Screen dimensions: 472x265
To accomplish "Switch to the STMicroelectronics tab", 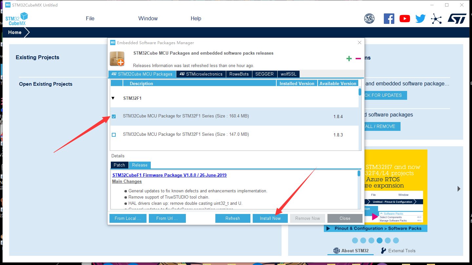I will click(x=201, y=74).
